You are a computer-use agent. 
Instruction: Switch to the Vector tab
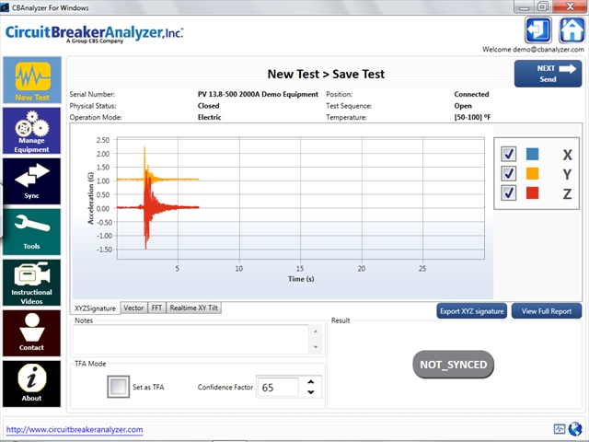point(133,308)
